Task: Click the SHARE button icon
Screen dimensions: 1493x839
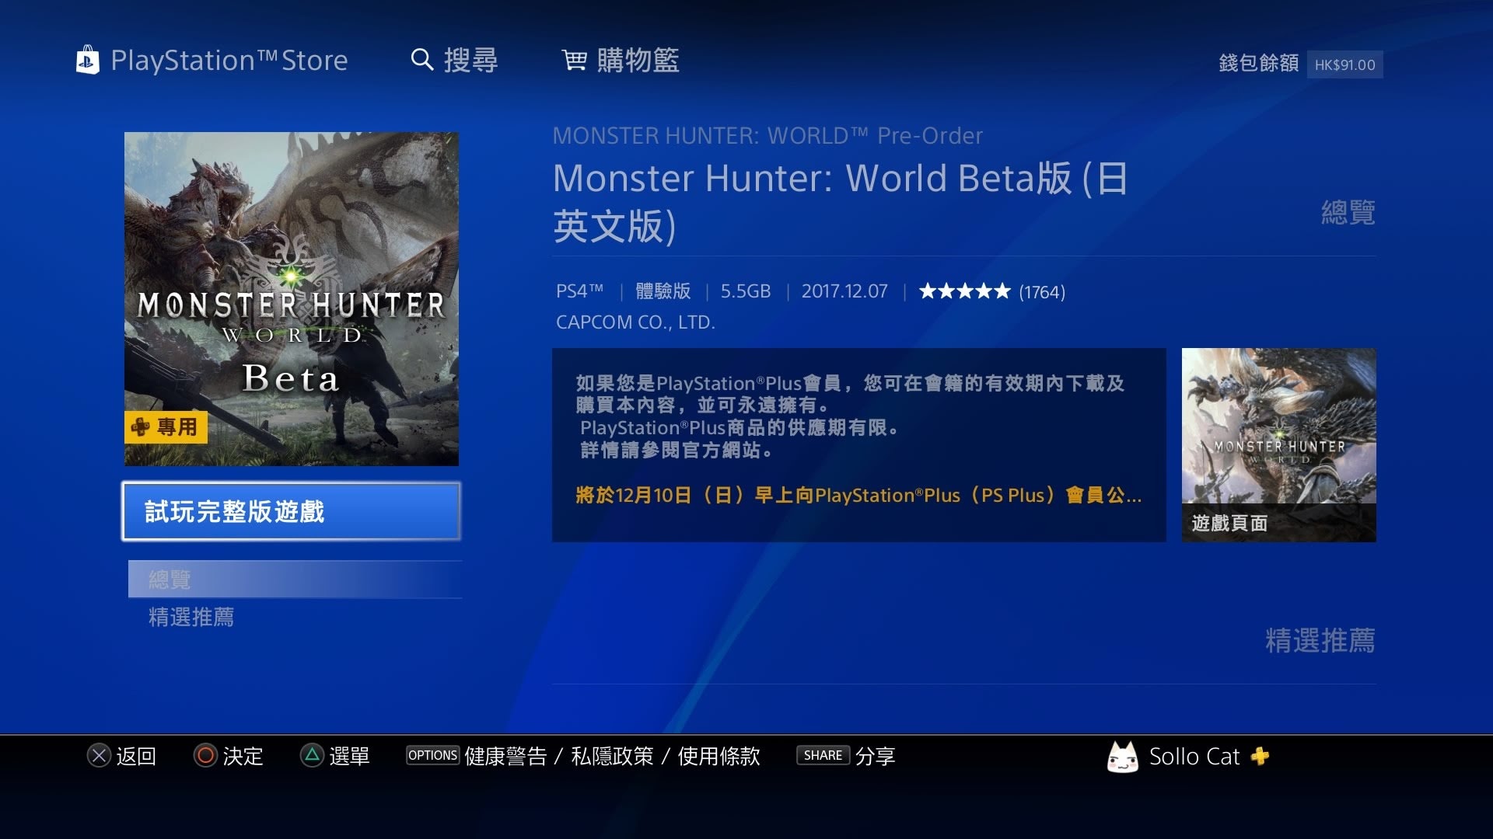Action: click(823, 755)
